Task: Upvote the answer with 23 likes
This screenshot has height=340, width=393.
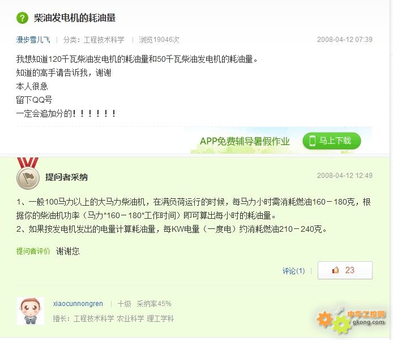Action: pyautogui.click(x=345, y=270)
